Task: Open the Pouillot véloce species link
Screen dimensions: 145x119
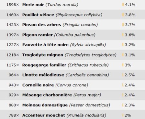Action: pyautogui.click(x=38, y=15)
